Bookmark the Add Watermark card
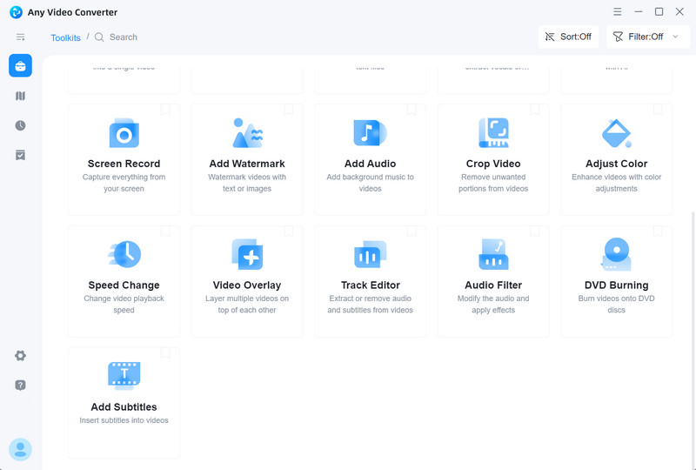696x470 pixels. (289, 110)
